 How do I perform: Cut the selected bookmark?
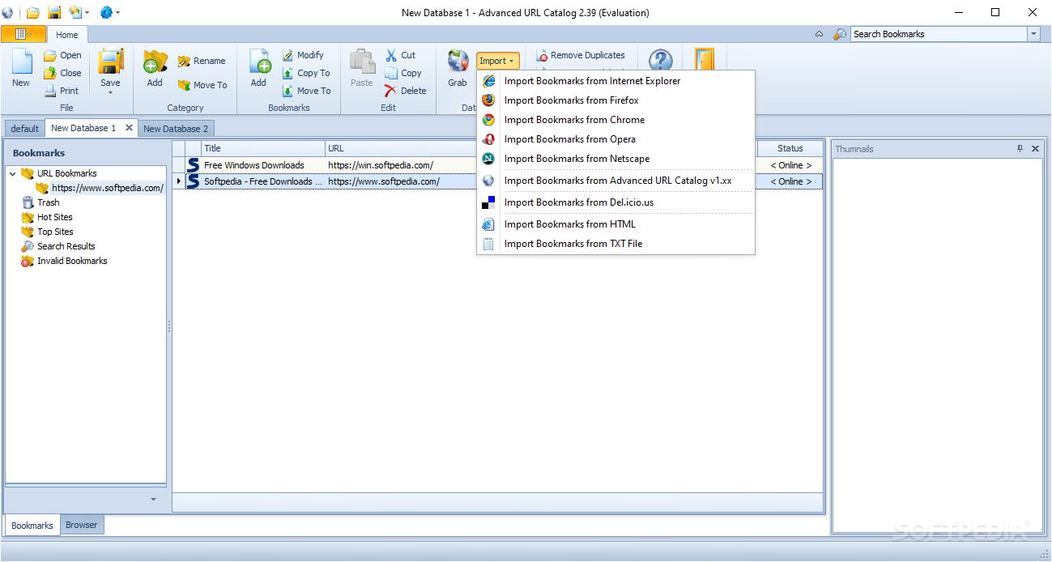point(400,55)
